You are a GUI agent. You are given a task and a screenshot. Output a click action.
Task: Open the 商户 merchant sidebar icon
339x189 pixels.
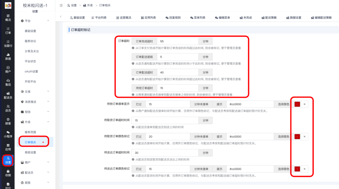(8, 70)
